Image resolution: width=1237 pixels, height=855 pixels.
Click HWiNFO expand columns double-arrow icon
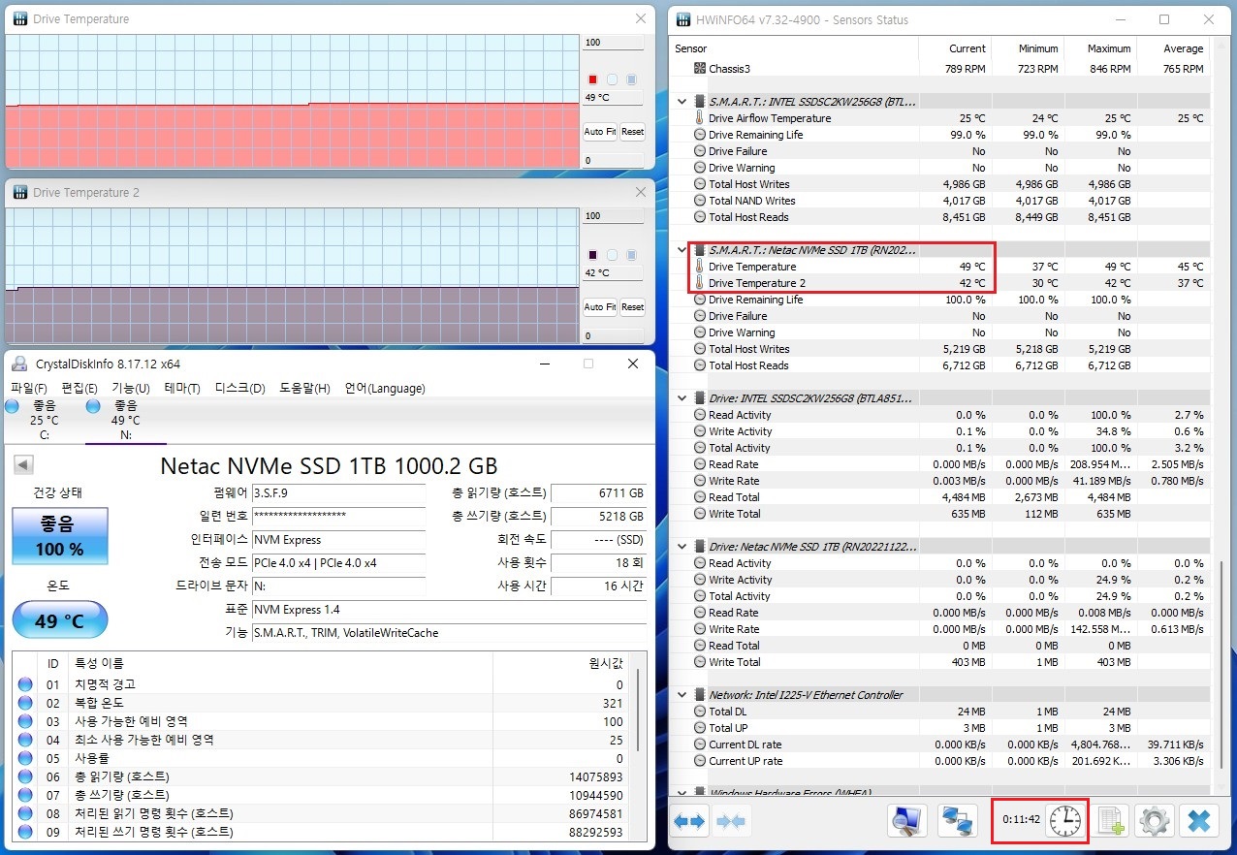pyautogui.click(x=689, y=821)
